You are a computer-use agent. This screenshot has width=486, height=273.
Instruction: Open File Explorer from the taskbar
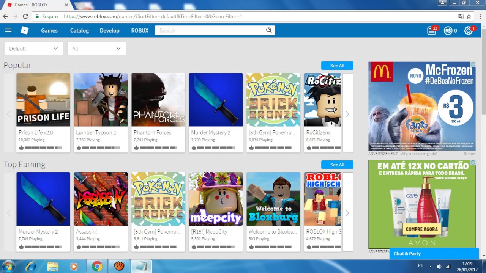tap(53, 266)
